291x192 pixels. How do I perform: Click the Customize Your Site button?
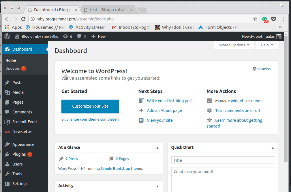tap(90, 106)
